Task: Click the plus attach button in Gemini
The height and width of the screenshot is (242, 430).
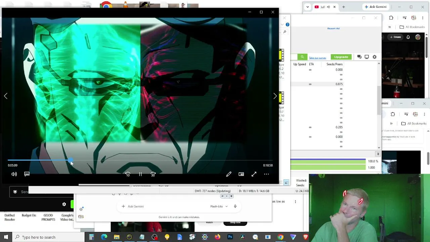Action: (x=123, y=206)
